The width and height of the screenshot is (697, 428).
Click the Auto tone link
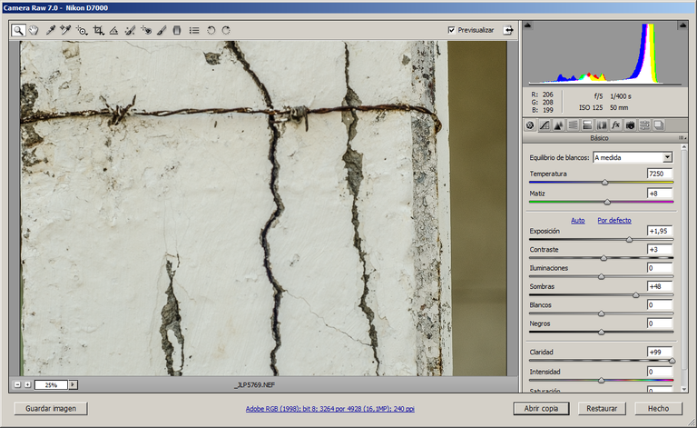(577, 220)
